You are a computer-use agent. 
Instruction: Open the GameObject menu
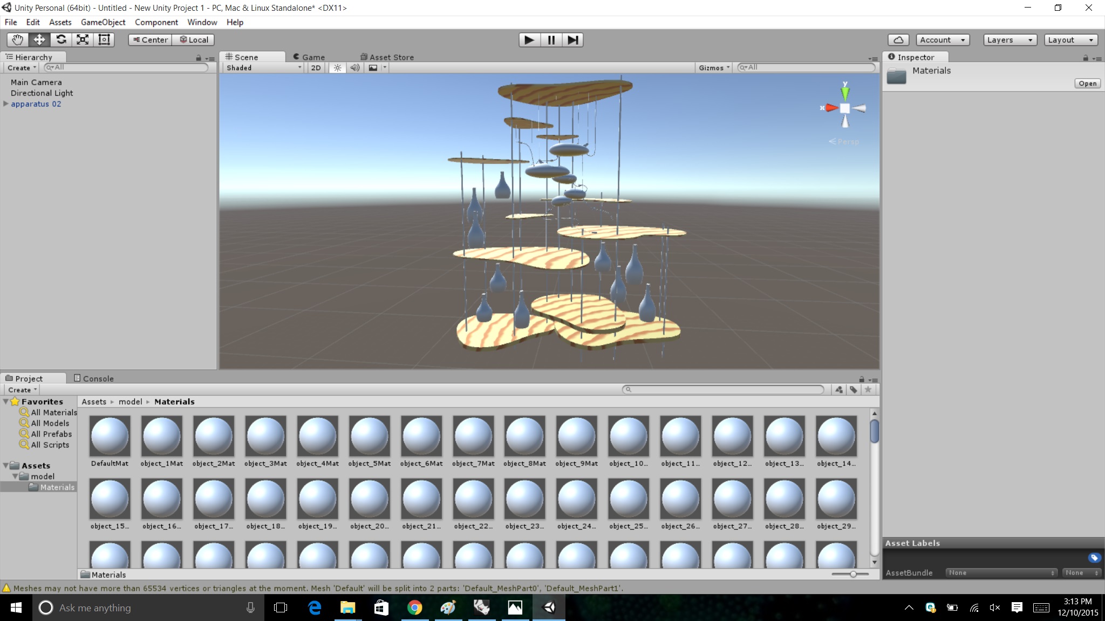coord(103,22)
